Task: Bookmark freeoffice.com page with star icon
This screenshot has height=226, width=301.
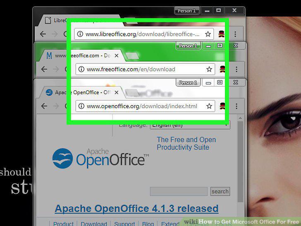Action: pyautogui.click(x=209, y=69)
